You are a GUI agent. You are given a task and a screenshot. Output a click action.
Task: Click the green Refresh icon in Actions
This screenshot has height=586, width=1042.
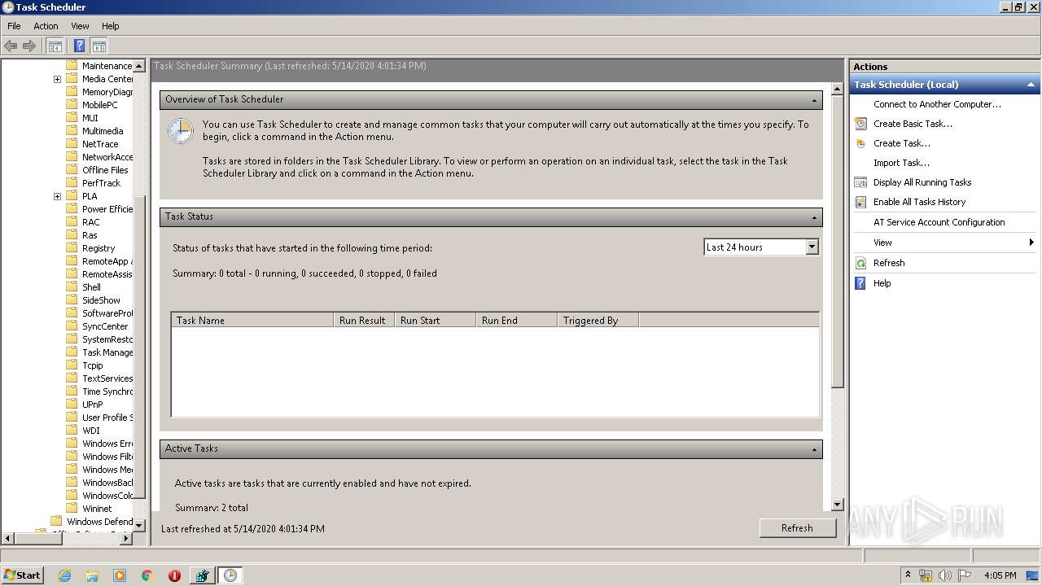(860, 263)
